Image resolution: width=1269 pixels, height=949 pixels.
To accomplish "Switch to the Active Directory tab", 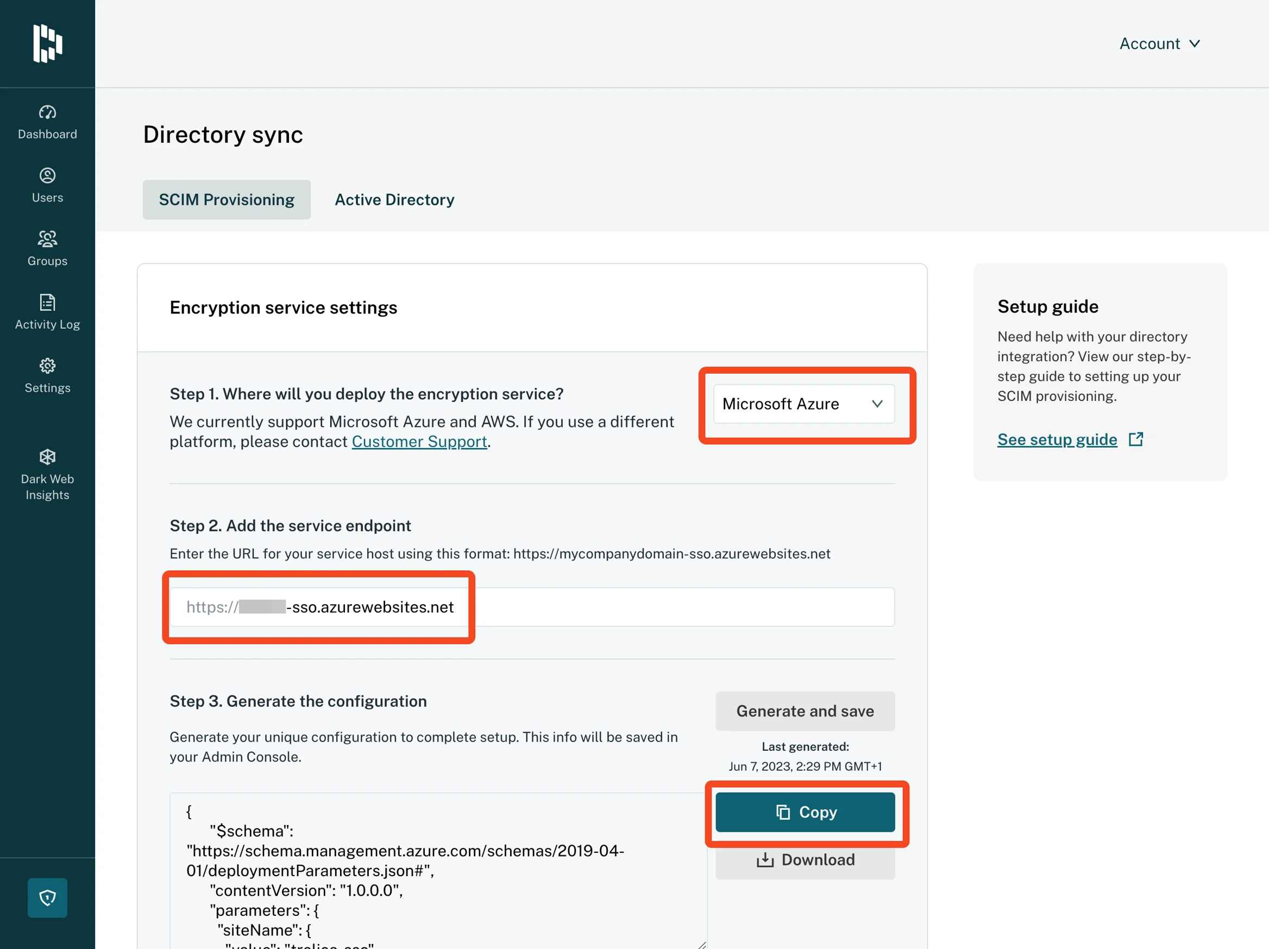I will (394, 200).
